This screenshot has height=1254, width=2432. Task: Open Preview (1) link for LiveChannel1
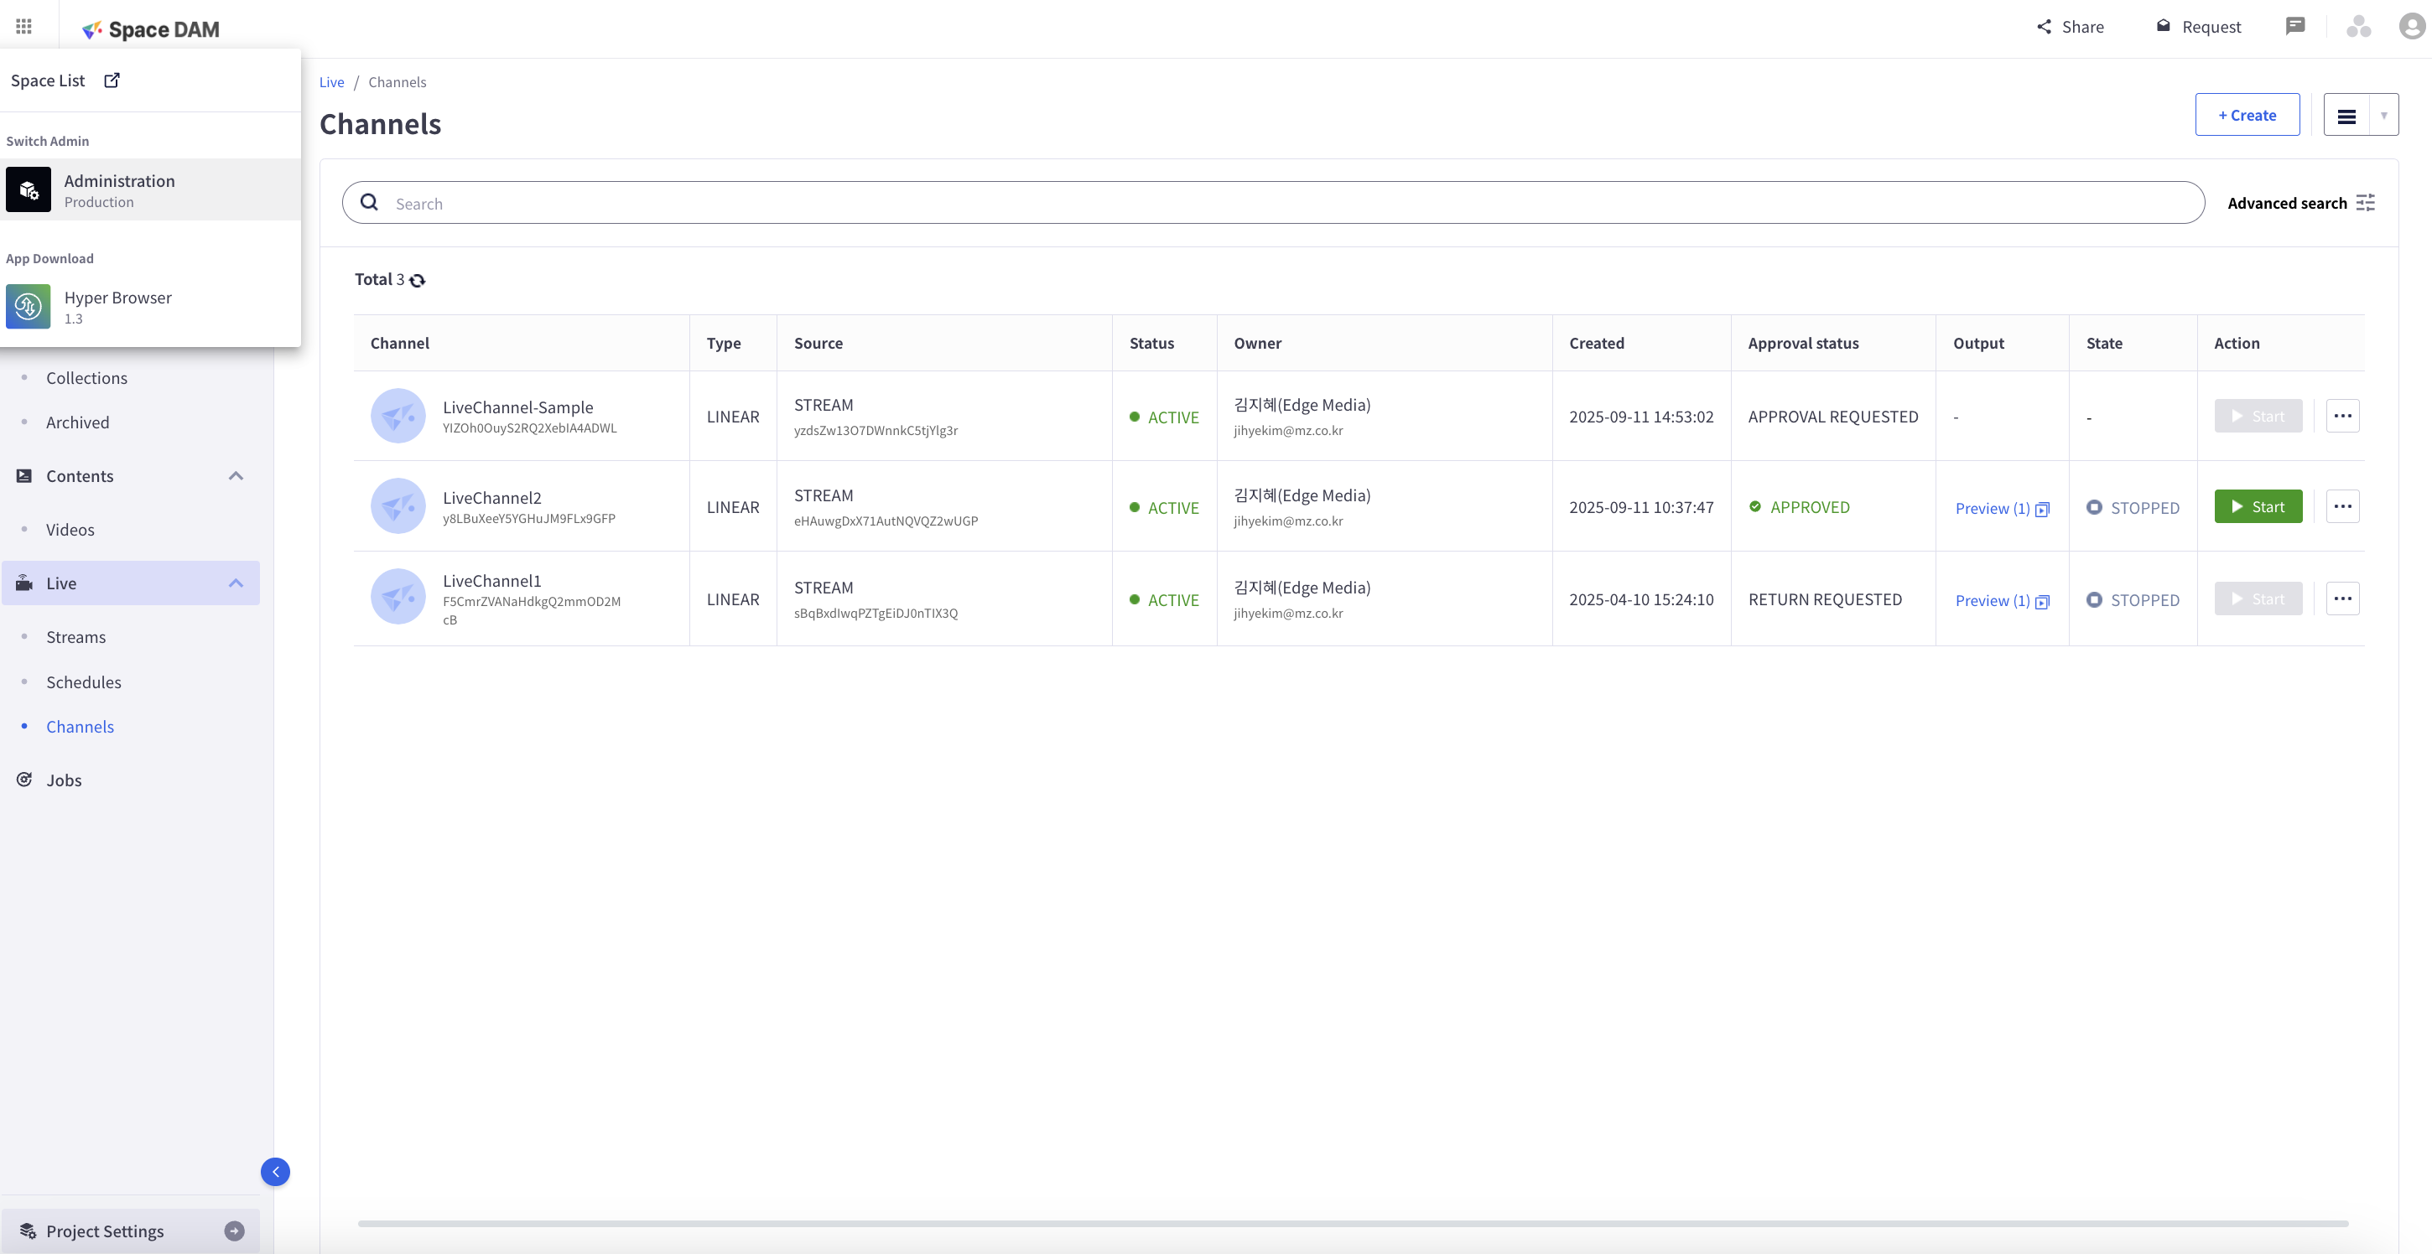1992,601
